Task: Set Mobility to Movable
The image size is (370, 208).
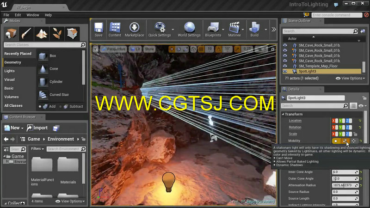Action: coord(353,141)
